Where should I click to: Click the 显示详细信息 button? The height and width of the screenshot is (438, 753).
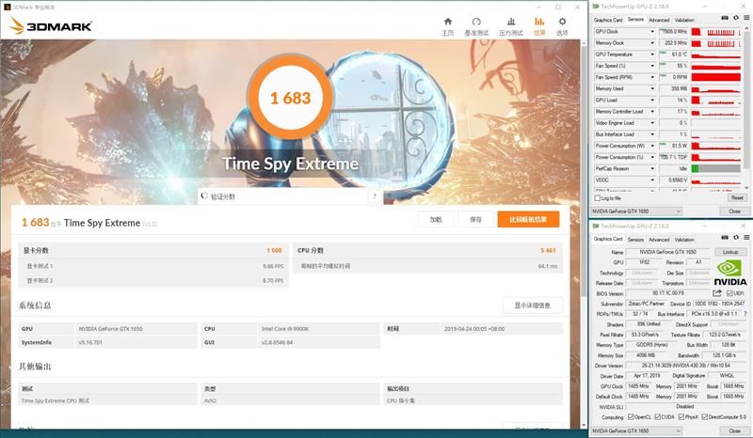click(532, 305)
